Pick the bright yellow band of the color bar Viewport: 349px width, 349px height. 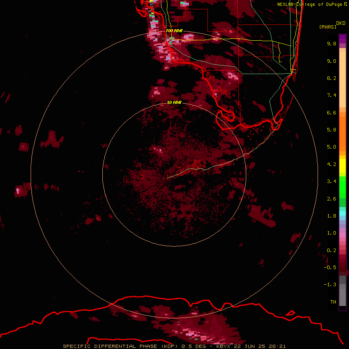click(x=342, y=166)
